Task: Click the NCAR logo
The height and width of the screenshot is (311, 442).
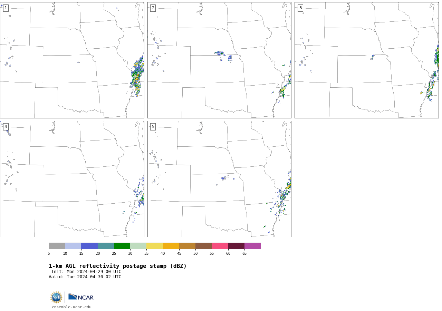Action: [x=81, y=297]
